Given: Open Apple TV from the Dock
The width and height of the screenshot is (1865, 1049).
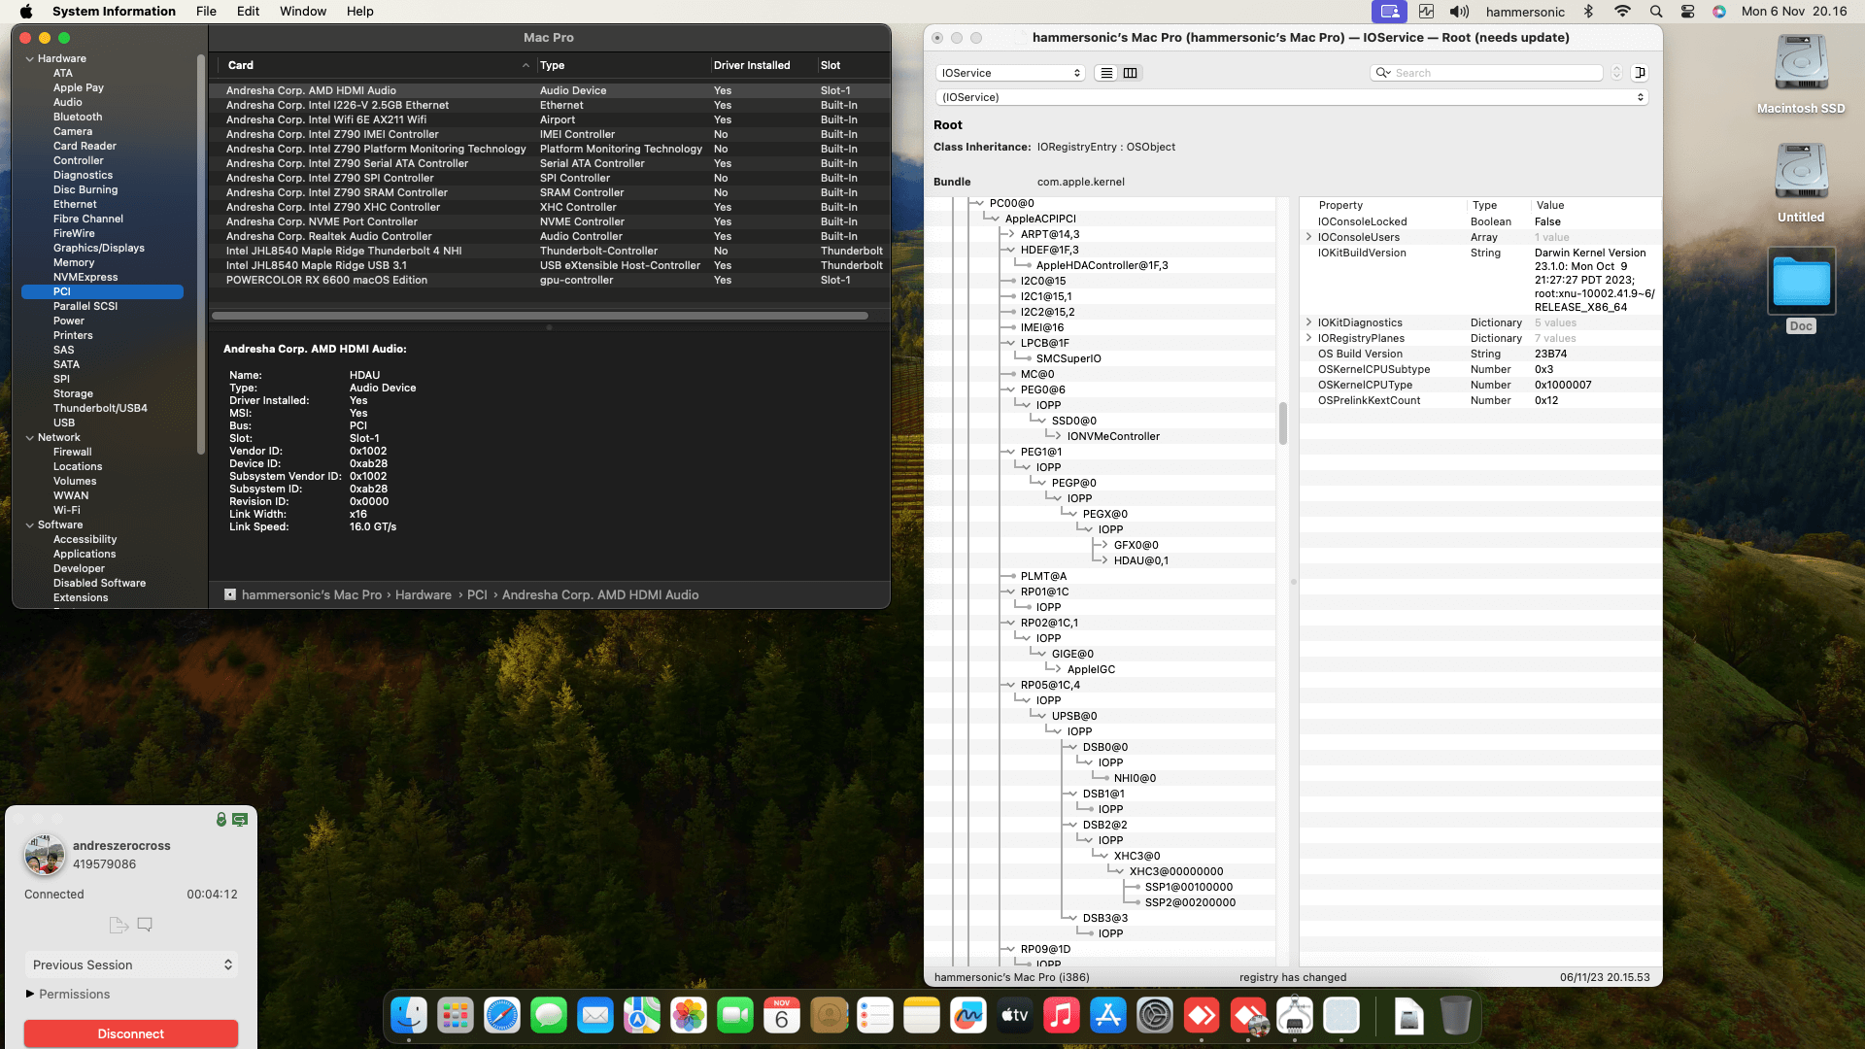Looking at the screenshot, I should click(1015, 1016).
